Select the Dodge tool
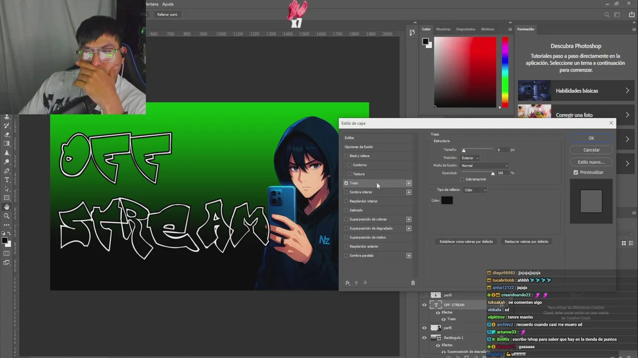The width and height of the screenshot is (638, 358). (7, 162)
